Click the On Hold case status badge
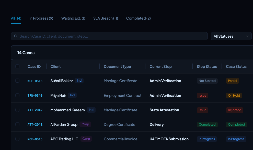253x150 pixels. [234, 96]
